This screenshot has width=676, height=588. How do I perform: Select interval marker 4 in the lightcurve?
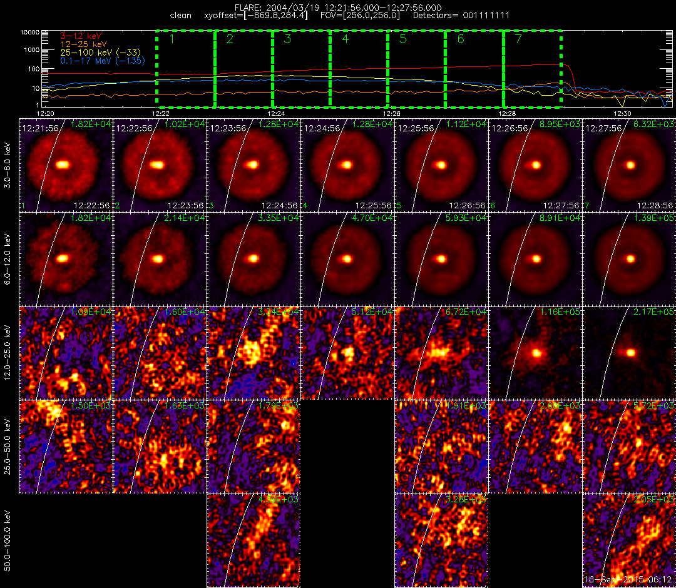(x=346, y=39)
